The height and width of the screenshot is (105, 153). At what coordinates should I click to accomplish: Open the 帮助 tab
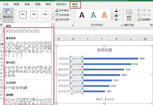tap(48, 4)
